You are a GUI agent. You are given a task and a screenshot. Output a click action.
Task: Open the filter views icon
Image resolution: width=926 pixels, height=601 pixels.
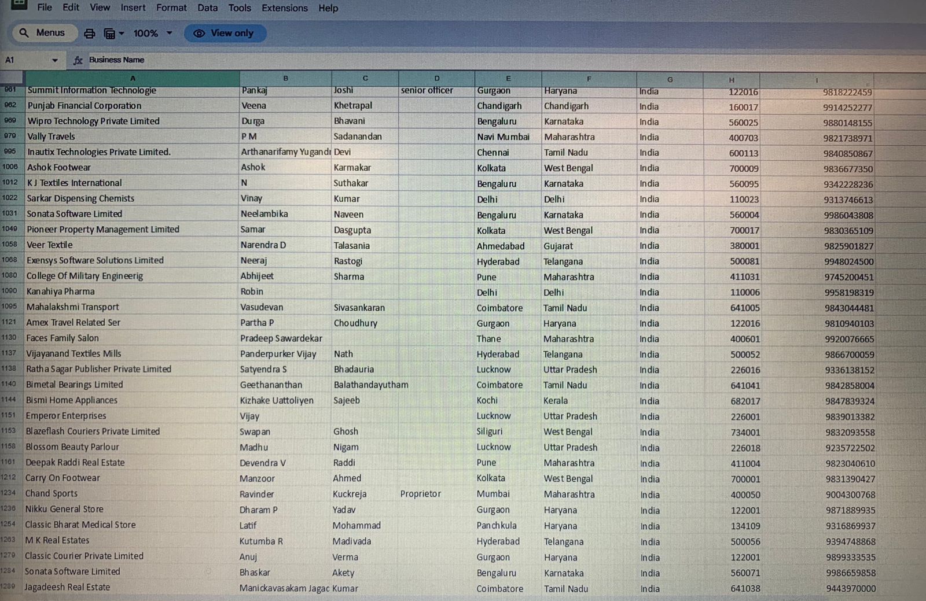coord(109,34)
